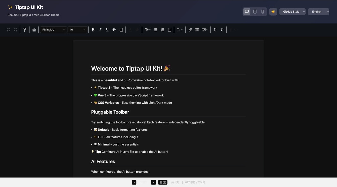Click the "Tiptap 3" list item

pos(125,88)
